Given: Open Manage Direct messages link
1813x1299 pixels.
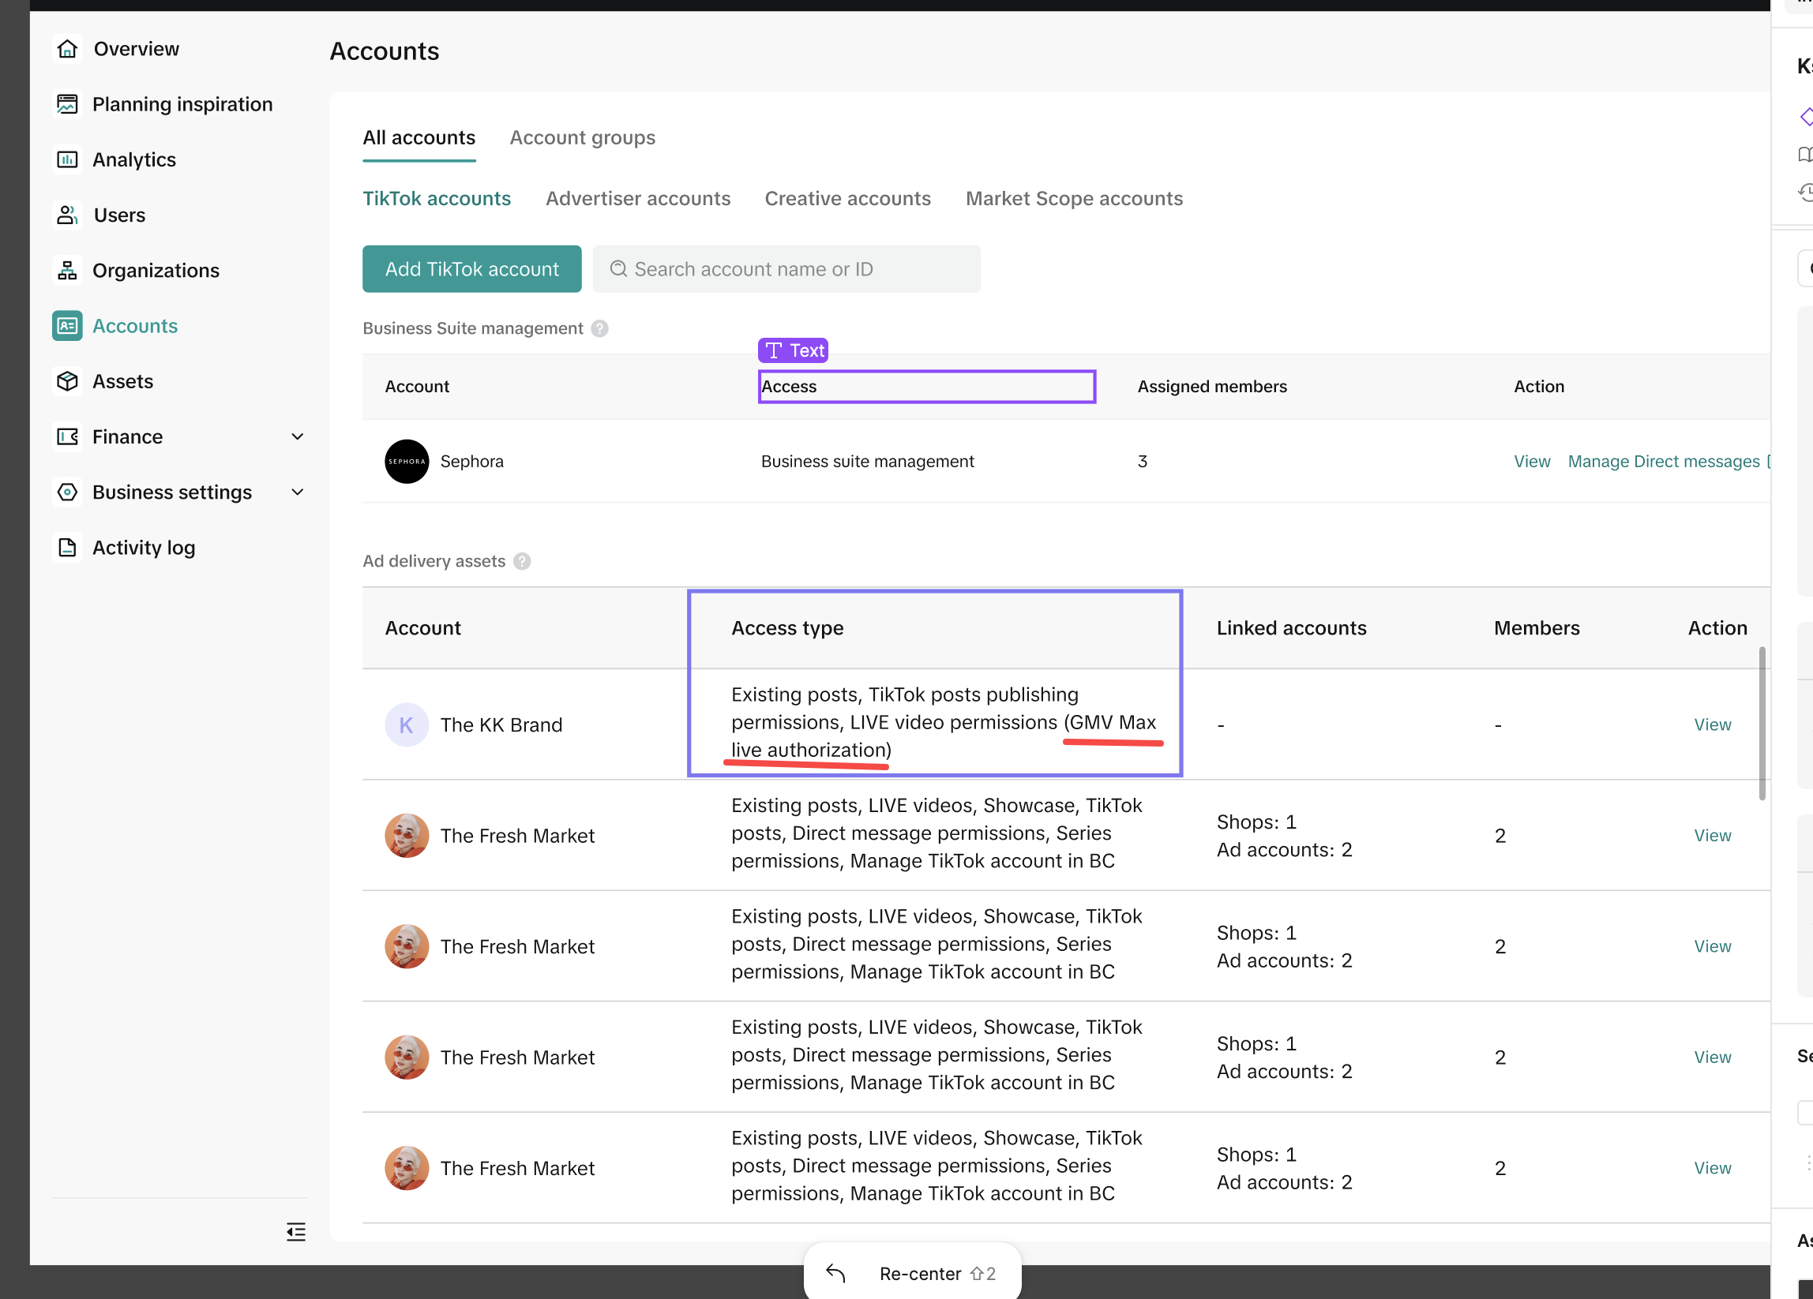Looking at the screenshot, I should [x=1663, y=461].
